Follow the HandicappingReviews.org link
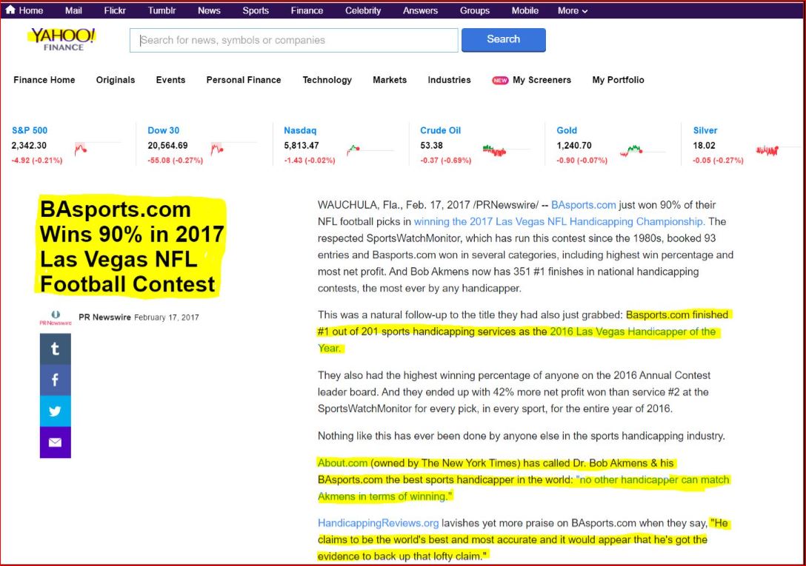The image size is (806, 566). pyautogui.click(x=379, y=523)
